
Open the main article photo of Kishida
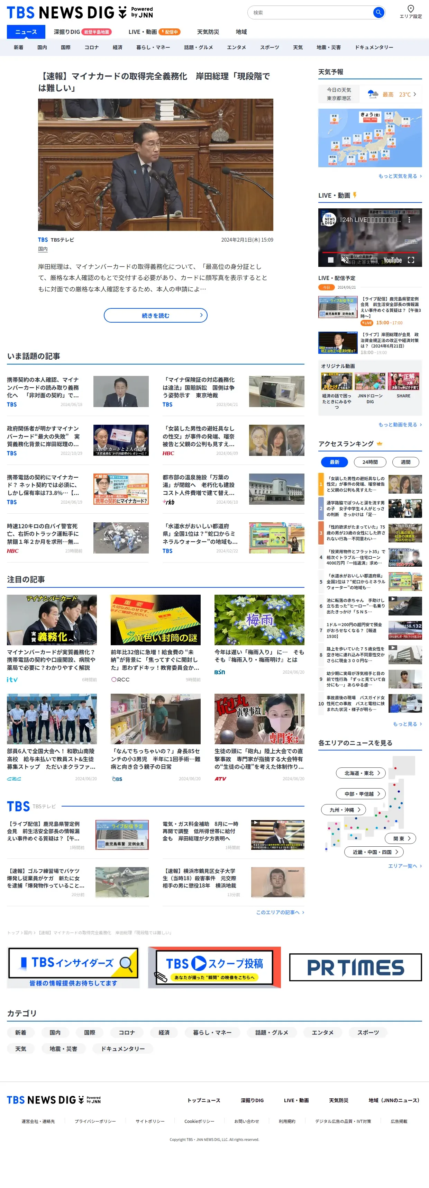click(x=155, y=165)
